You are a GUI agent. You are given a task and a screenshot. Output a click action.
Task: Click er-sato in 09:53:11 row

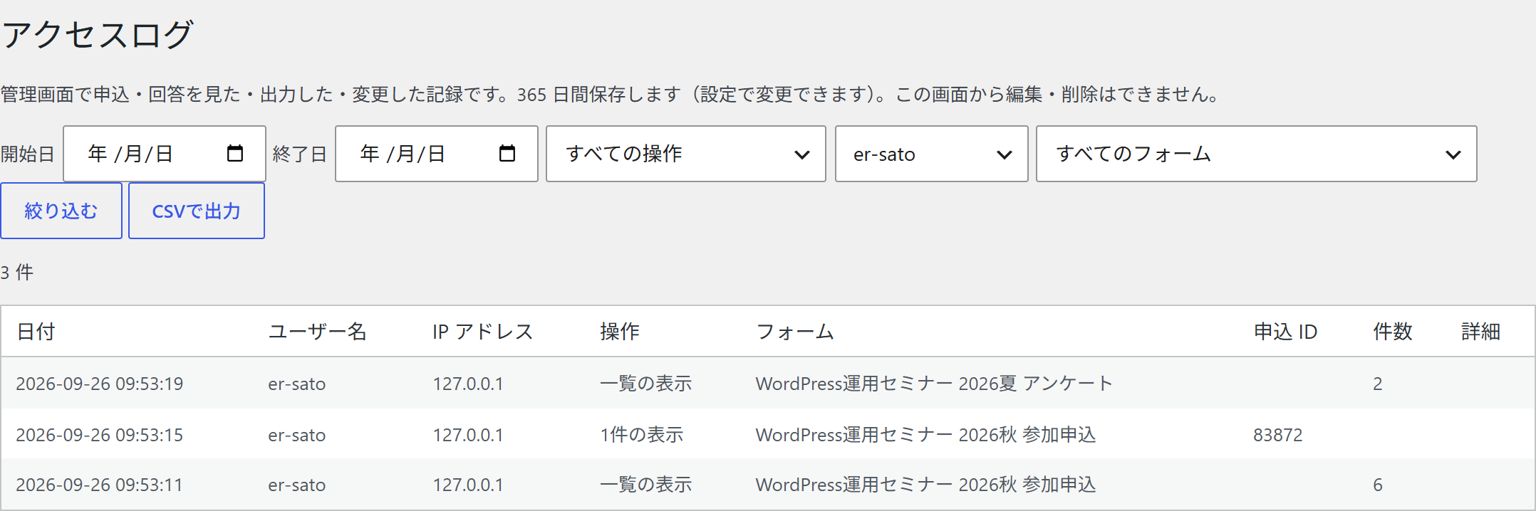[297, 485]
